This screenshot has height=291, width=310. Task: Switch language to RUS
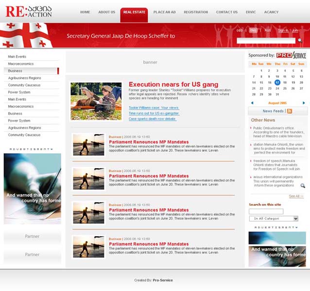point(268,31)
